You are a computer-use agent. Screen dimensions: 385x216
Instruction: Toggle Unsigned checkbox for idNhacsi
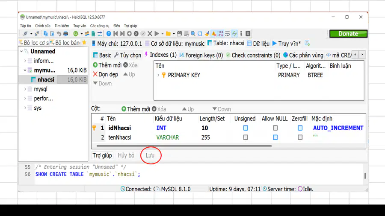point(246,128)
